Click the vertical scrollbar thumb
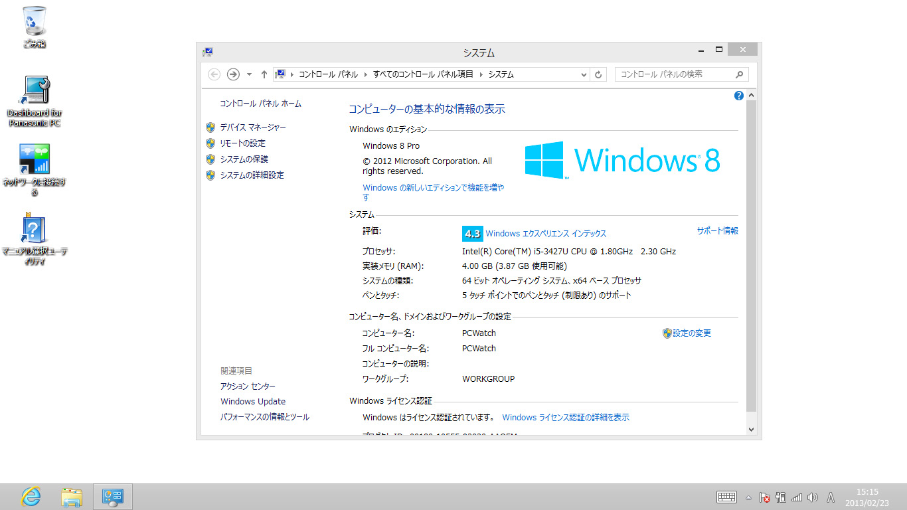Viewport: 907px width, 510px height. [752, 256]
